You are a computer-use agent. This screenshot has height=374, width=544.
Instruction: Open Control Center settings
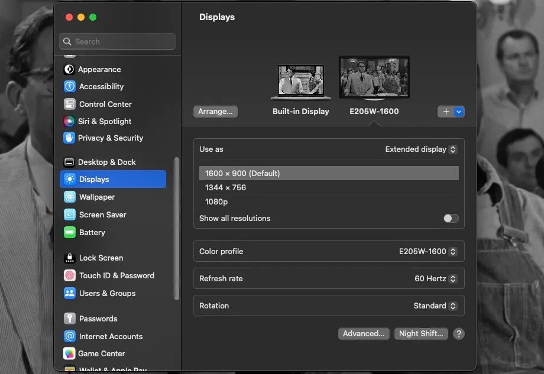click(105, 104)
